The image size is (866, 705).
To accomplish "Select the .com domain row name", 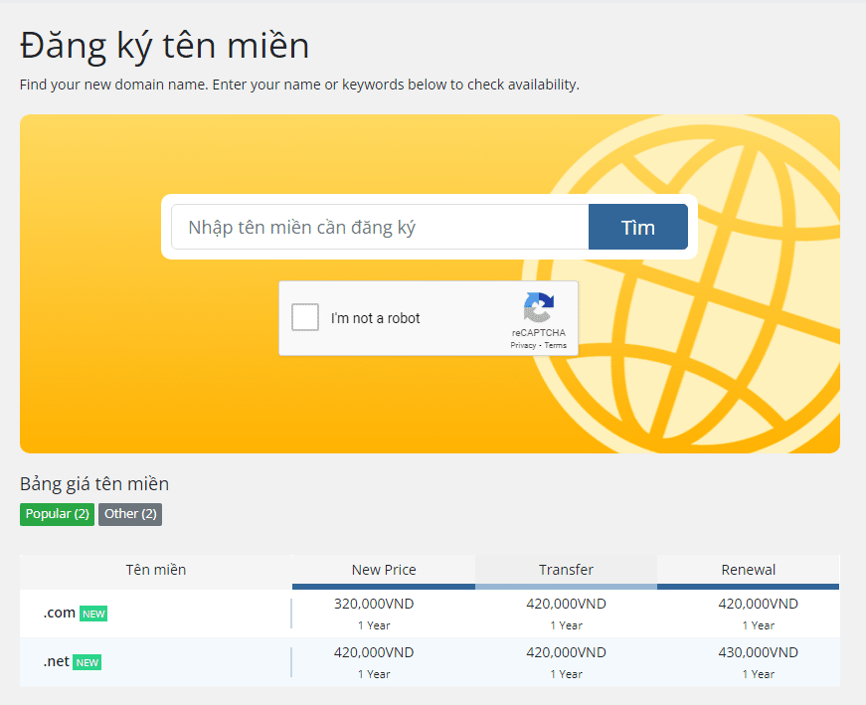I will [x=60, y=613].
